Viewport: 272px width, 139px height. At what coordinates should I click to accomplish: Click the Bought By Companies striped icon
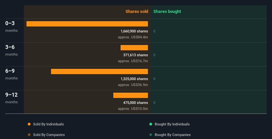151,135
